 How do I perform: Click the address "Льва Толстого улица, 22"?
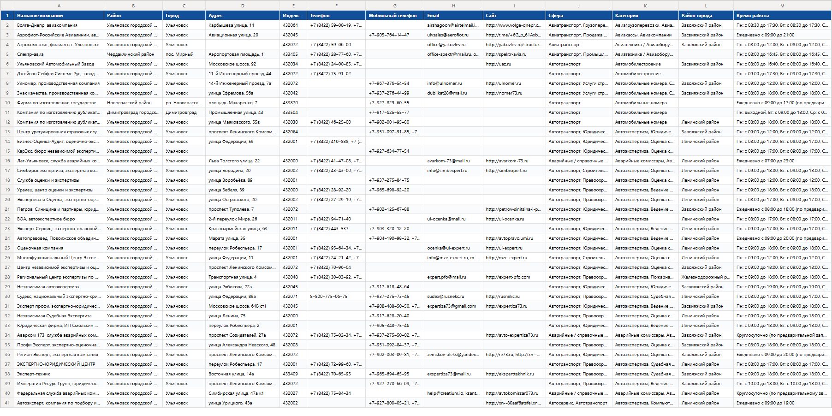coord(243,161)
